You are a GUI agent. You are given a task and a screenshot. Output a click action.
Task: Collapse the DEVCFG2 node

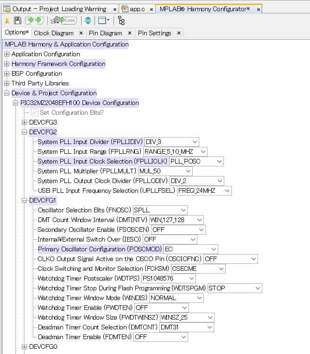tap(24, 132)
